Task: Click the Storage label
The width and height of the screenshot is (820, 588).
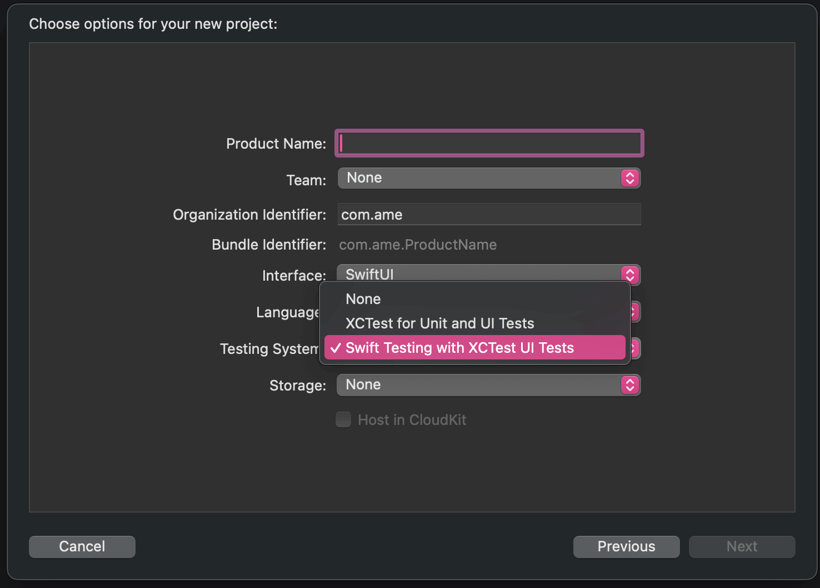Action: pyautogui.click(x=298, y=386)
